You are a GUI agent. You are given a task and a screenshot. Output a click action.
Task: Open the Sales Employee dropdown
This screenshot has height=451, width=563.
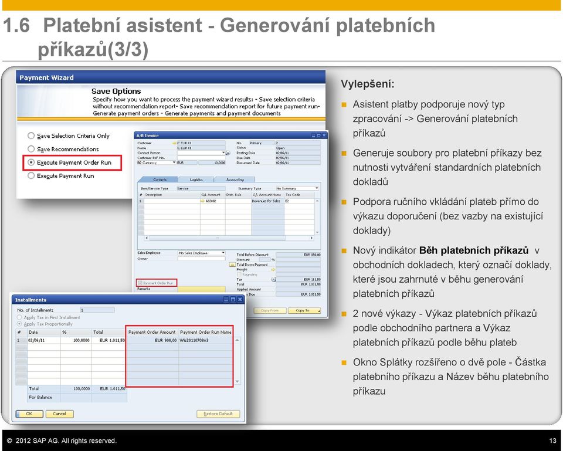click(x=223, y=253)
